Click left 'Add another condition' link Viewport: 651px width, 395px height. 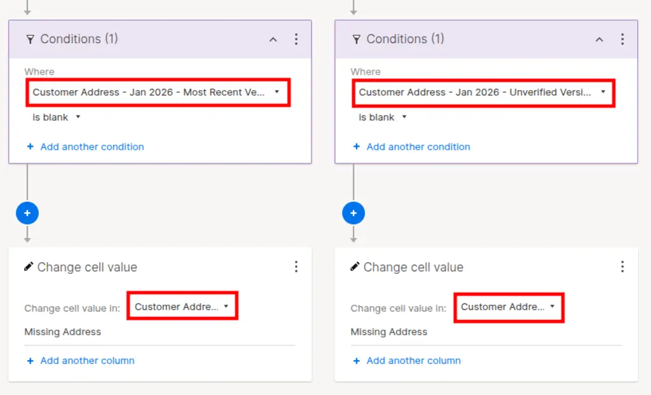[86, 147]
